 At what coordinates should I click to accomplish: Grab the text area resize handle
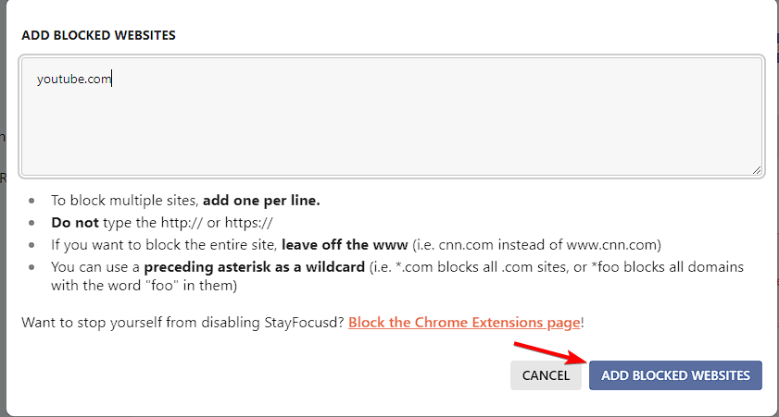757,169
